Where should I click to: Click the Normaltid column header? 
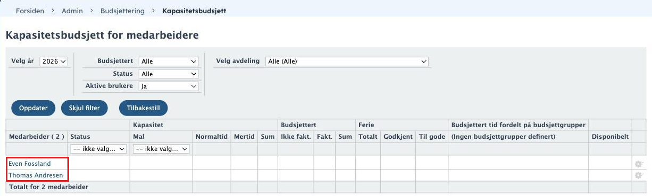pos(211,137)
